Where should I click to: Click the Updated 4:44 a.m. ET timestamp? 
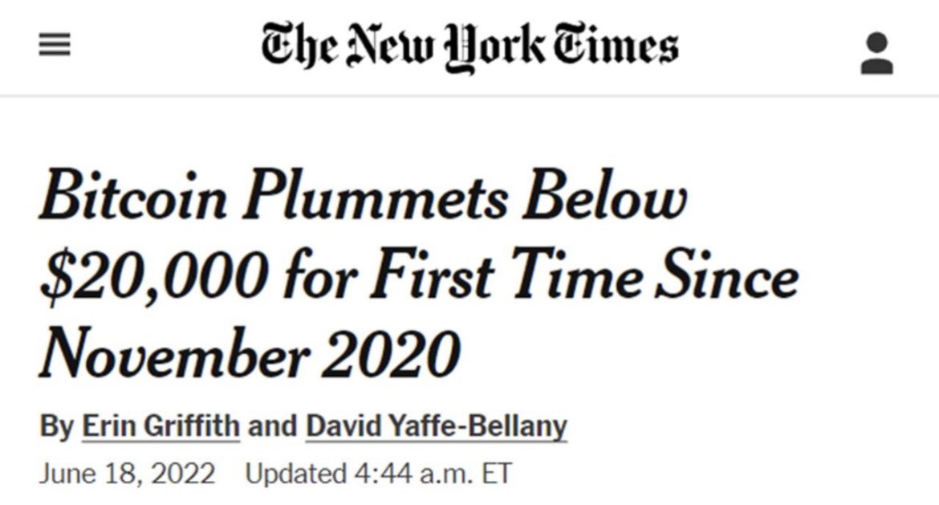[x=379, y=474]
